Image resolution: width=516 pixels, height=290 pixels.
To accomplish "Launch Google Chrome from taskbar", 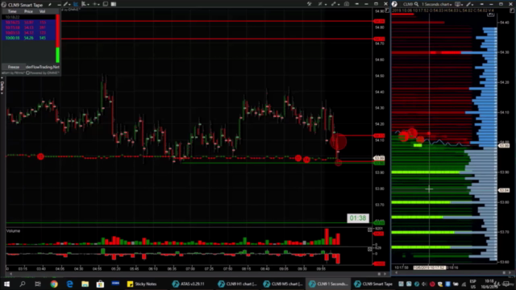I will point(54,284).
